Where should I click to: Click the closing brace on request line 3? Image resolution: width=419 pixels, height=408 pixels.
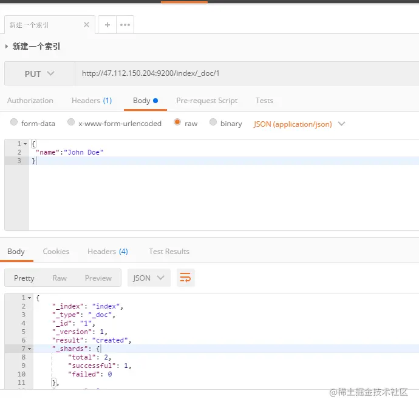click(33, 161)
